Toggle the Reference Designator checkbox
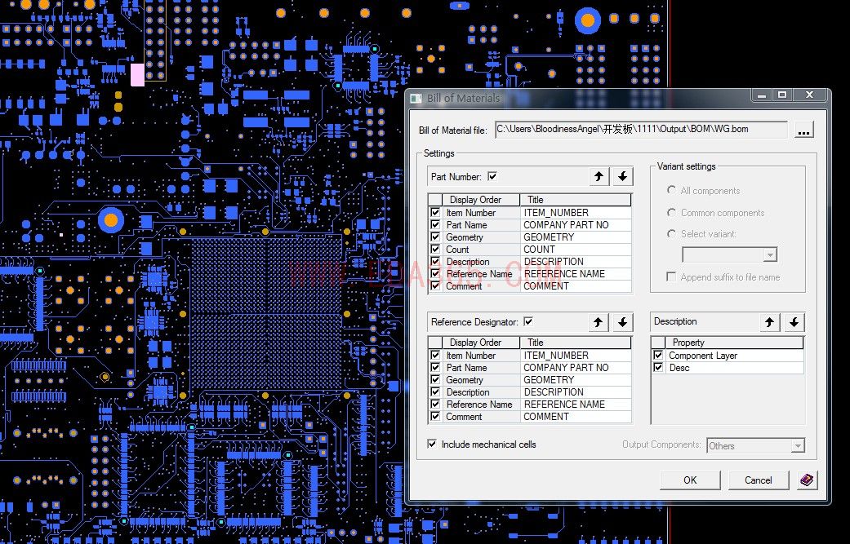 (528, 321)
